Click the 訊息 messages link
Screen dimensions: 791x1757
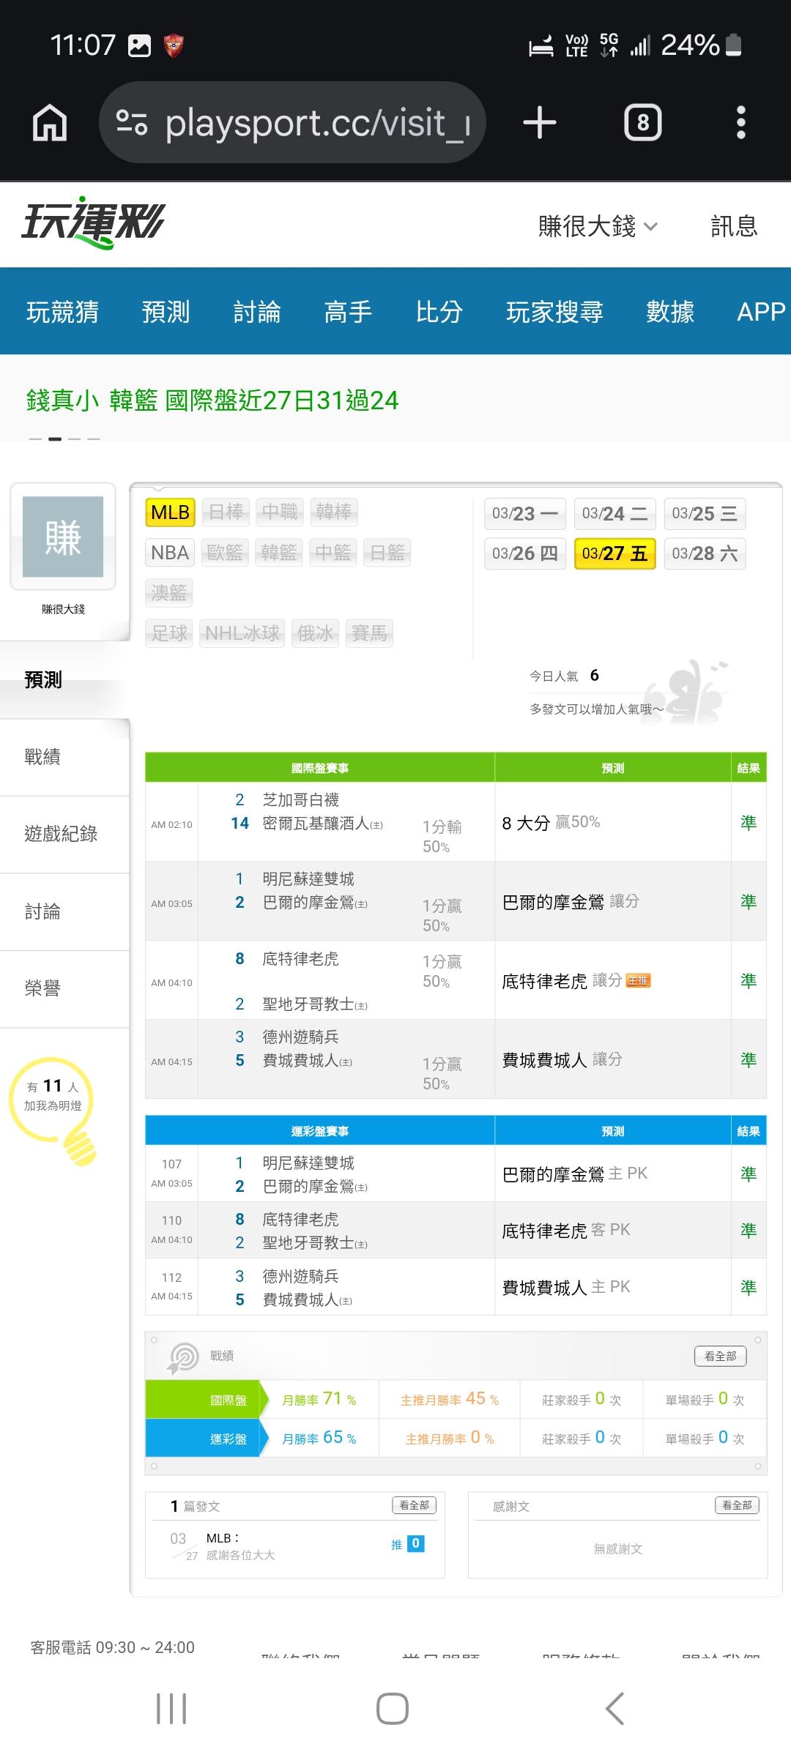pyautogui.click(x=734, y=226)
